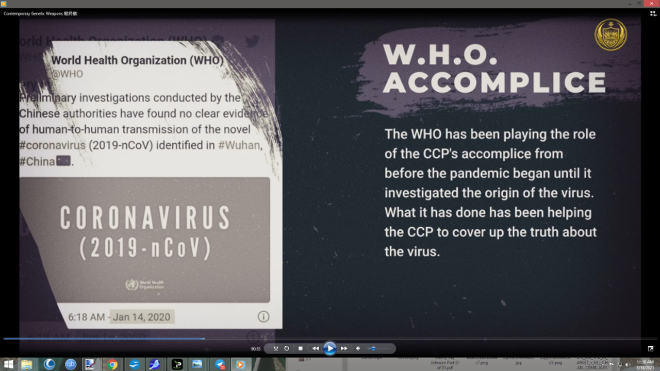Click the rewind previous button
The height and width of the screenshot is (371, 660).
coord(315,349)
